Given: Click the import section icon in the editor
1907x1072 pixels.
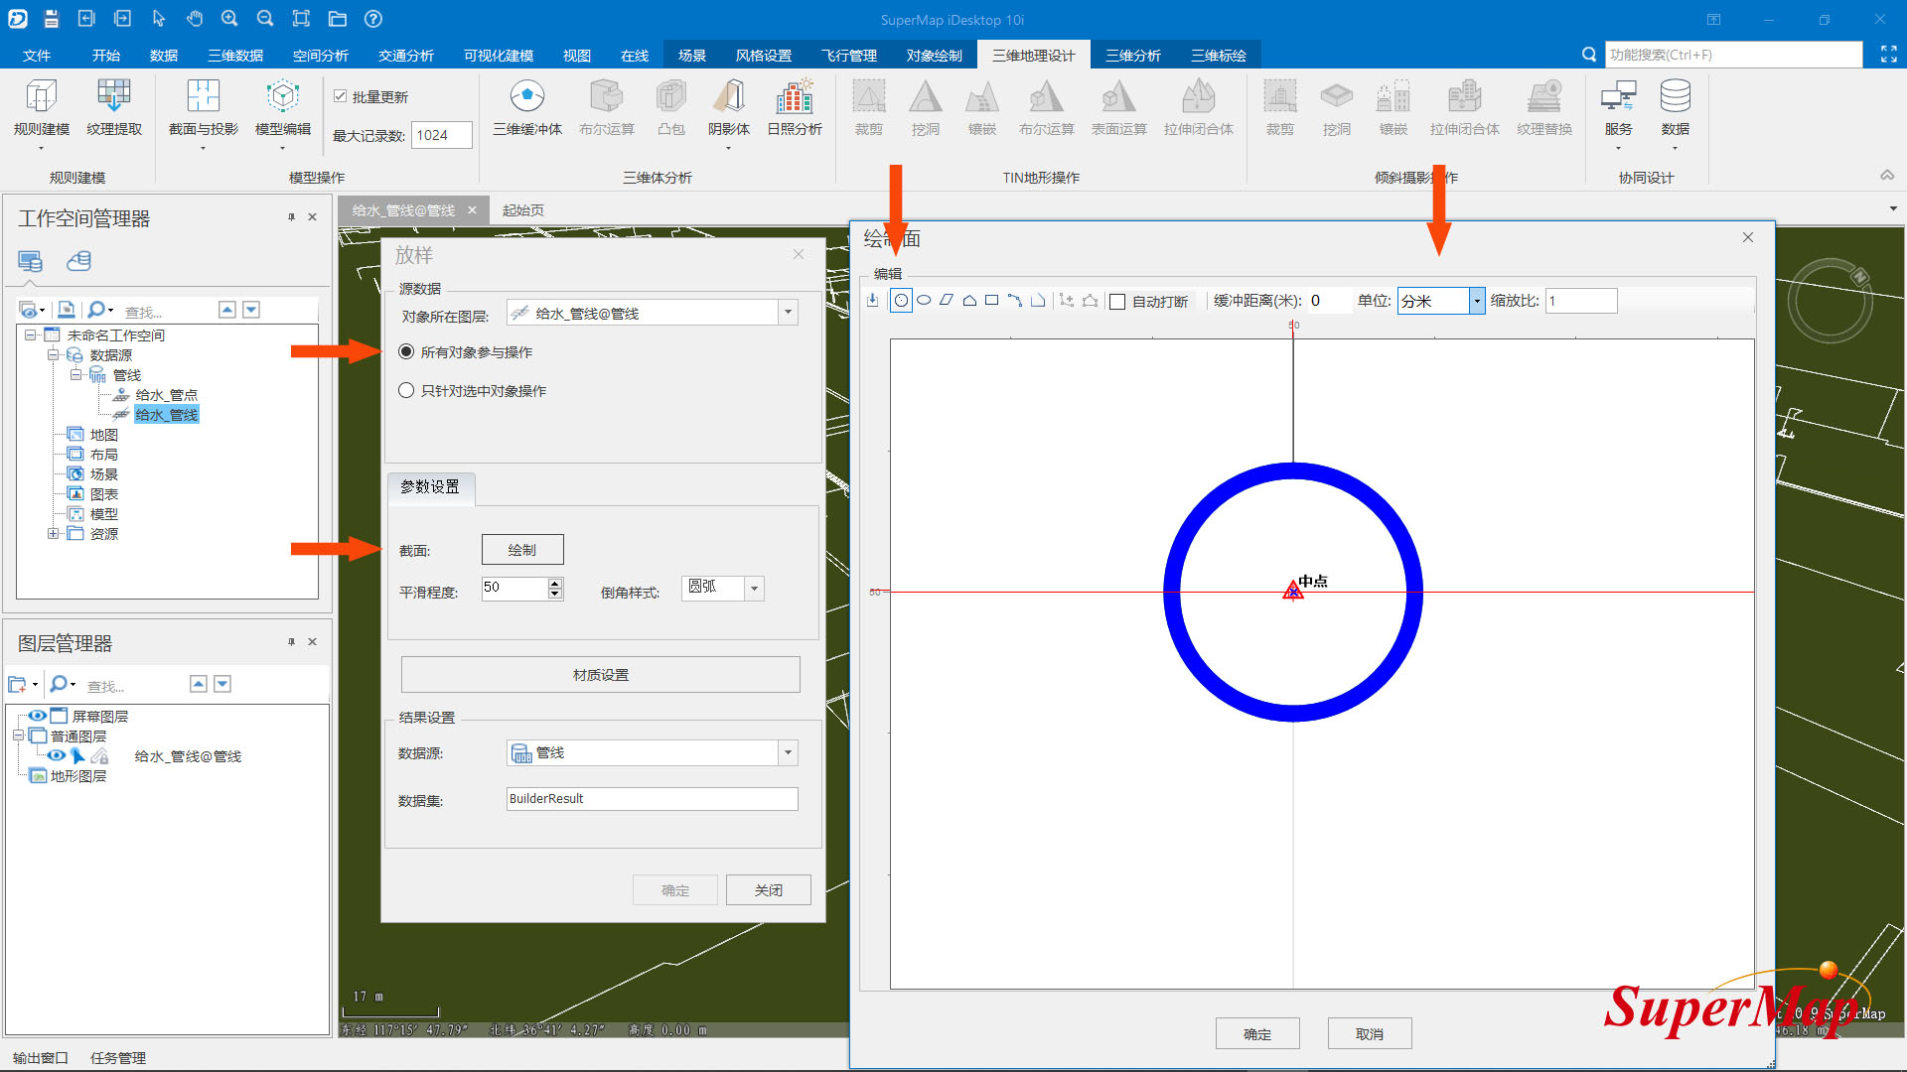Looking at the screenshot, I should 873,301.
